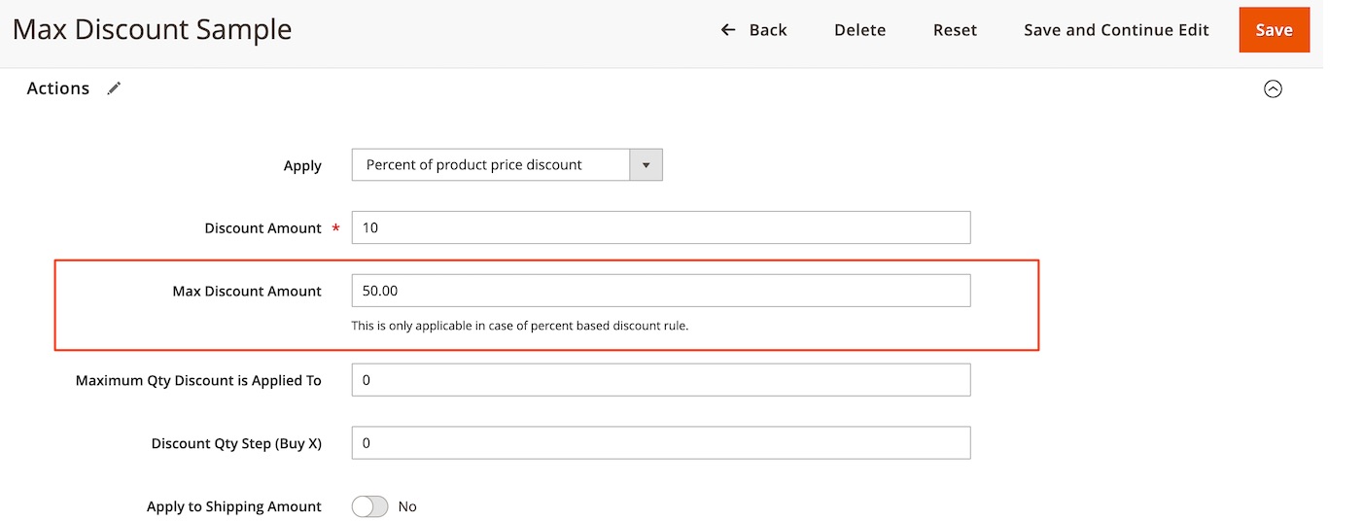The height and width of the screenshot is (521, 1363).
Task: Collapse the Actions section with the circled chevron
Action: tap(1273, 88)
